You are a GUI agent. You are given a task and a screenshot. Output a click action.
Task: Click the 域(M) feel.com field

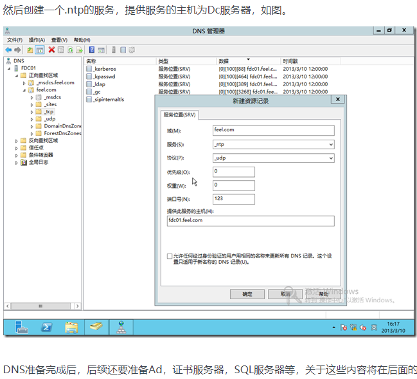coord(274,131)
